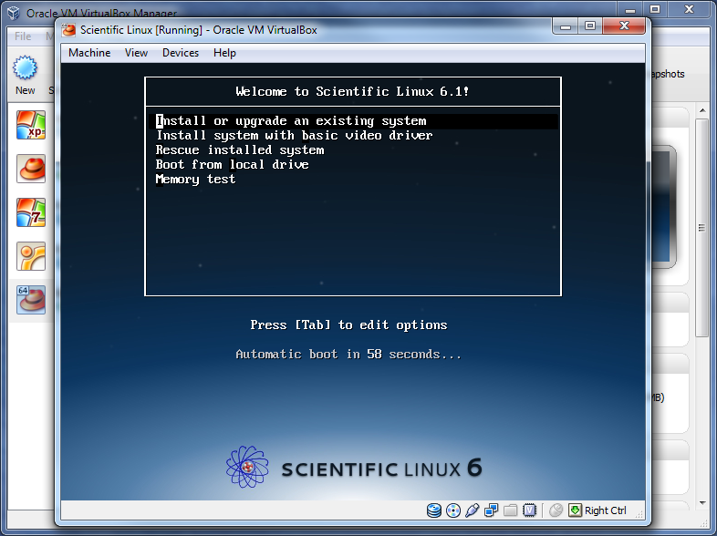717x536 pixels.
Task: Maximize the Scientific Linux VM window
Action: click(x=590, y=26)
